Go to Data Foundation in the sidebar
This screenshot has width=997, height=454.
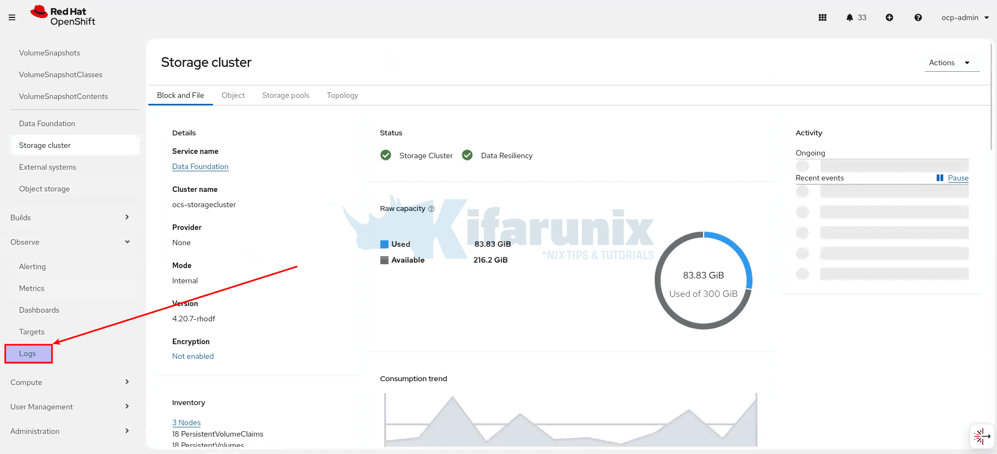[47, 123]
